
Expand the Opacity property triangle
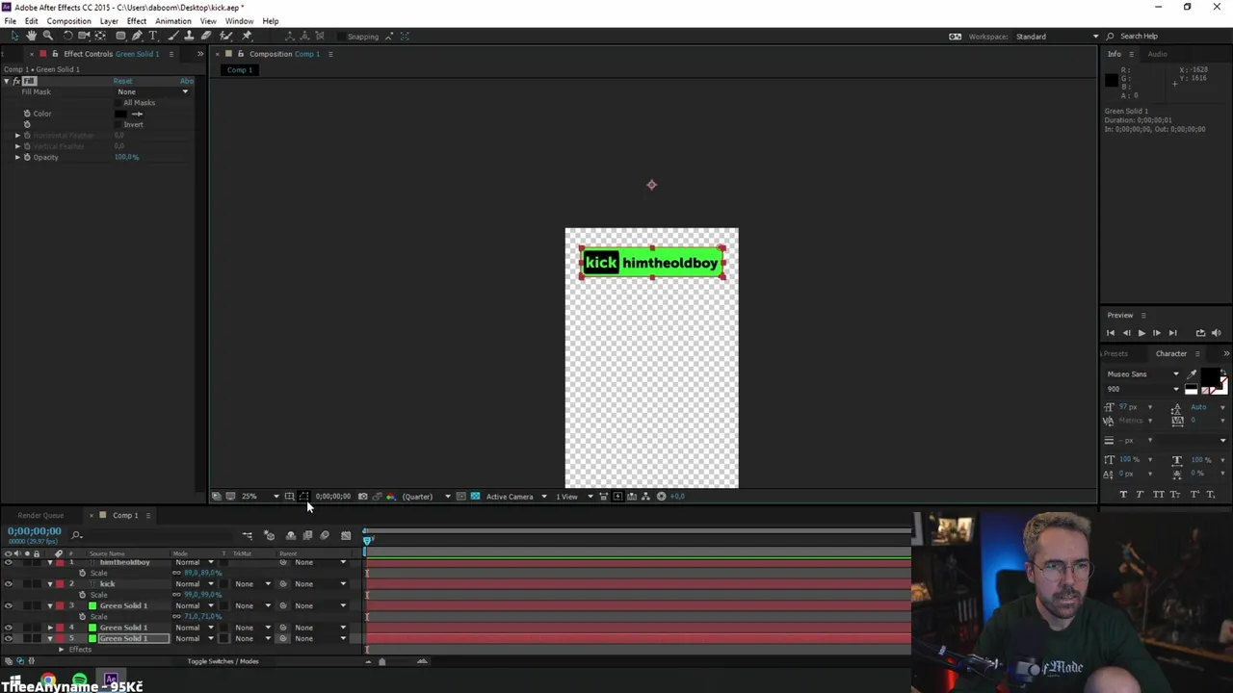(x=17, y=157)
